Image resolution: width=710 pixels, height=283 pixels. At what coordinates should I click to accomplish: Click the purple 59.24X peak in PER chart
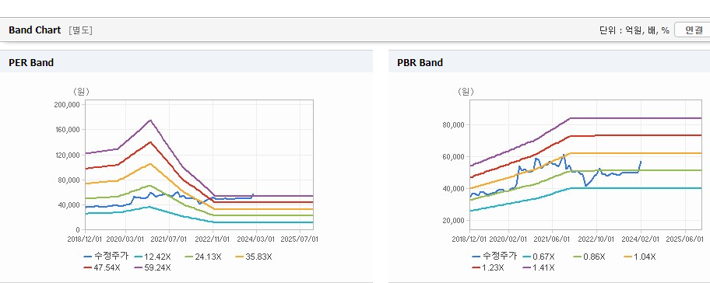coord(150,121)
